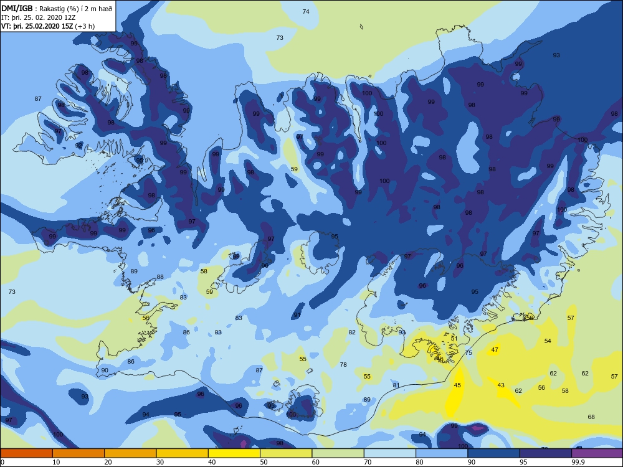The height and width of the screenshot is (467, 623).
Task: Pick the dark navy 95–99.9 legend swatch
Action: pos(546,453)
